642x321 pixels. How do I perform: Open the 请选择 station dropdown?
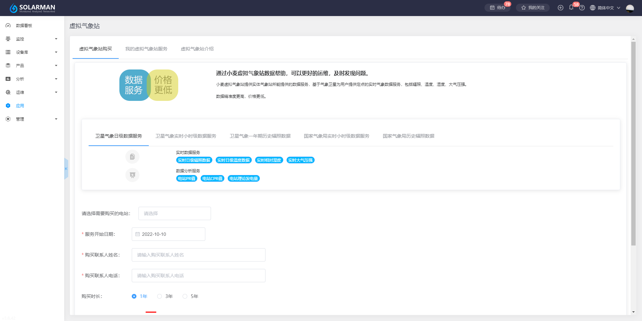[175, 213]
